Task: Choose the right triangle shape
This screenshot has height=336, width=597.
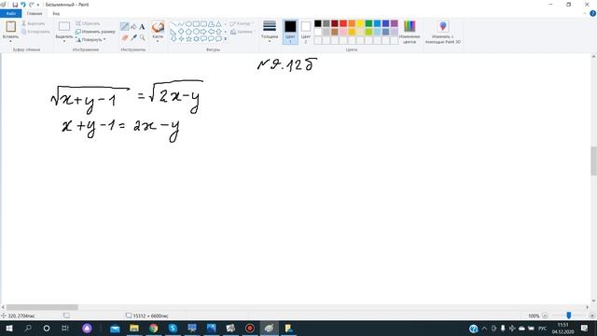Action: tap(174, 32)
